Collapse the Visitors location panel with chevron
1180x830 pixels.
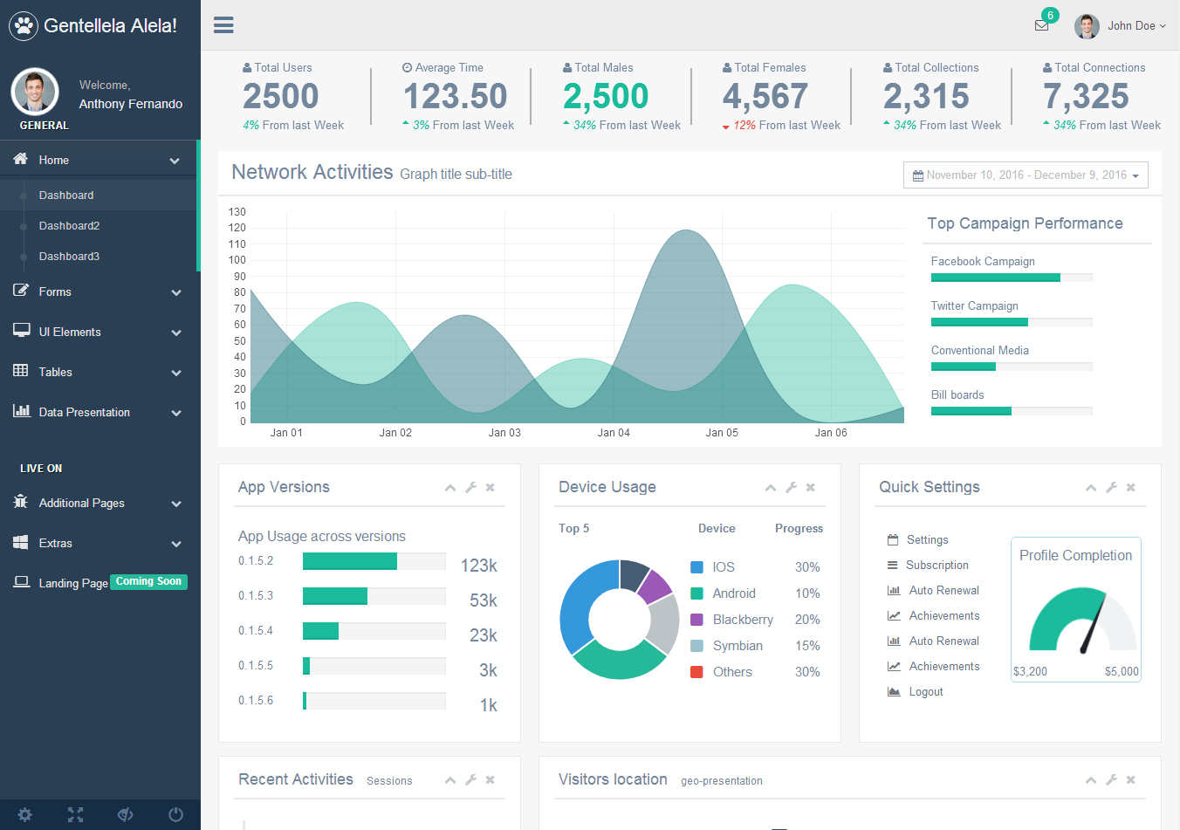pos(1091,780)
